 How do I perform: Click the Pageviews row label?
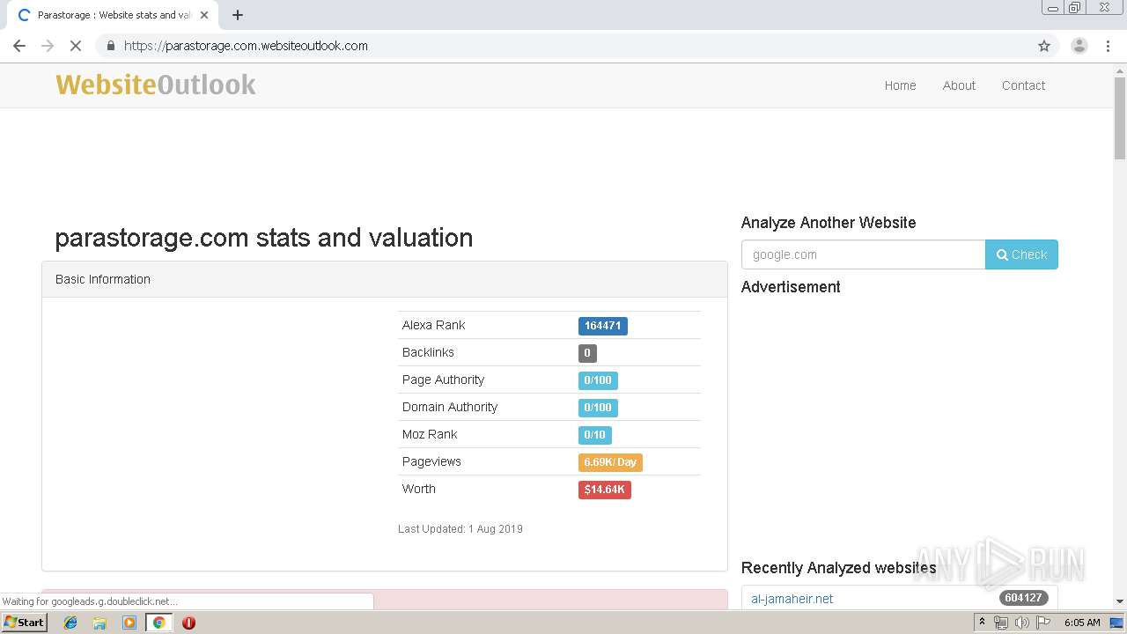click(431, 461)
